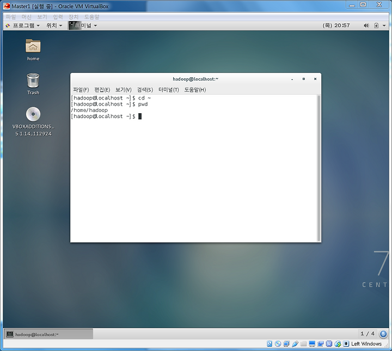Click the 1 / 4 workspace switcher

click(x=367, y=334)
